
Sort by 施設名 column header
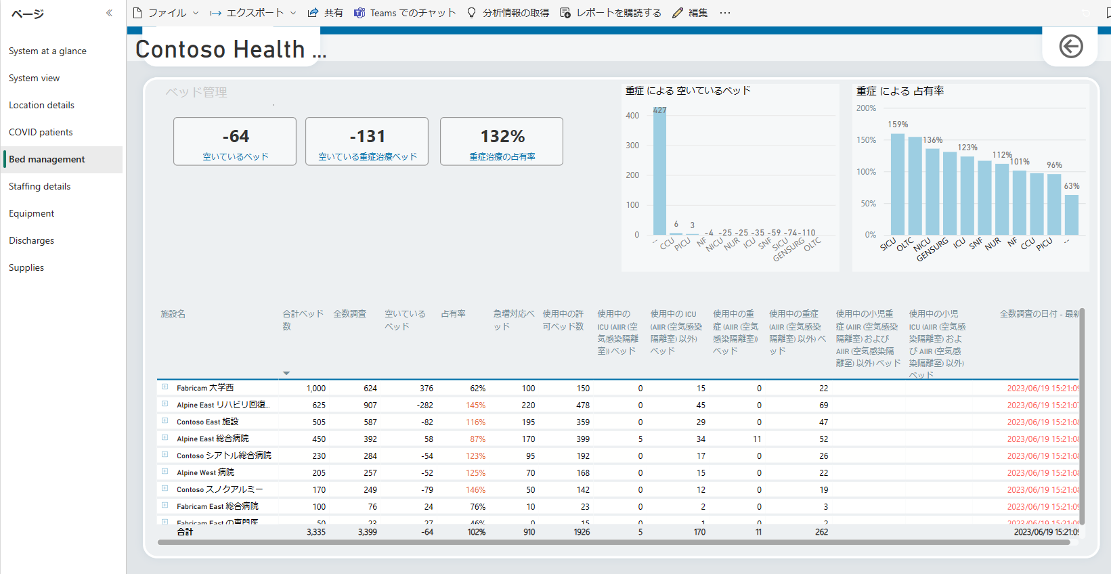click(173, 314)
